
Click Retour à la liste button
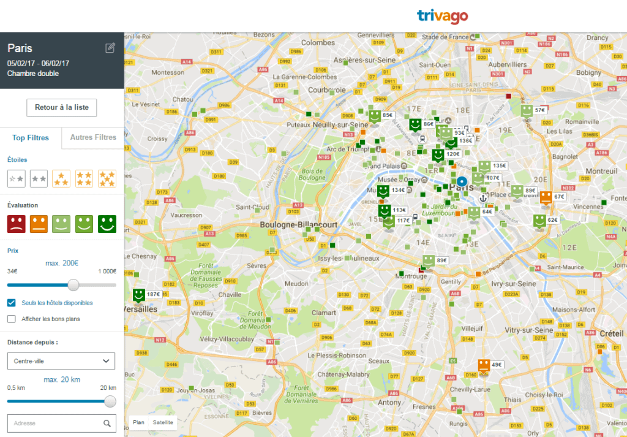click(x=62, y=108)
